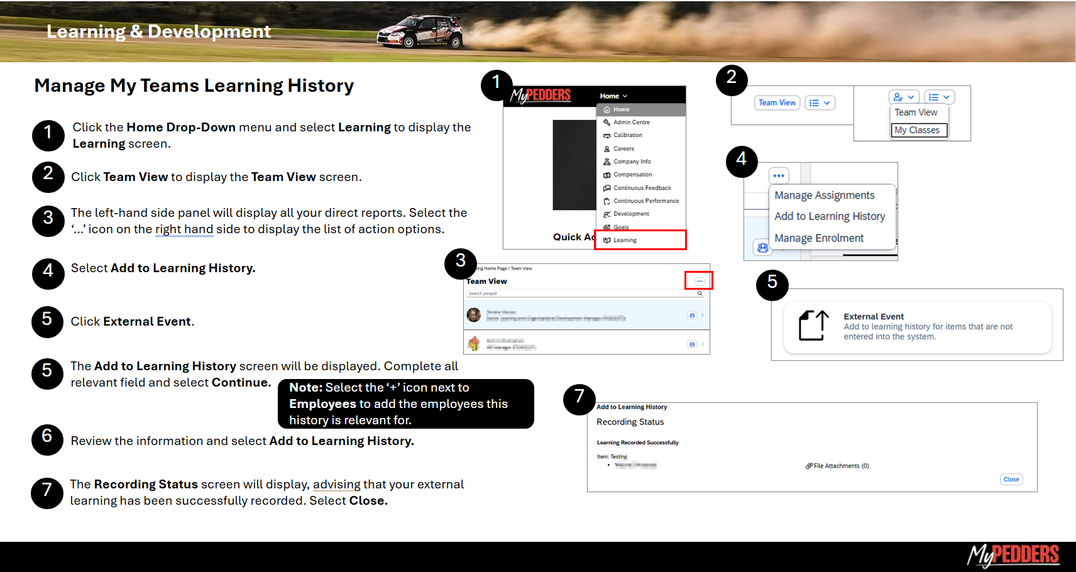Click the Search people input field
This screenshot has width=1076, height=572.
(578, 294)
